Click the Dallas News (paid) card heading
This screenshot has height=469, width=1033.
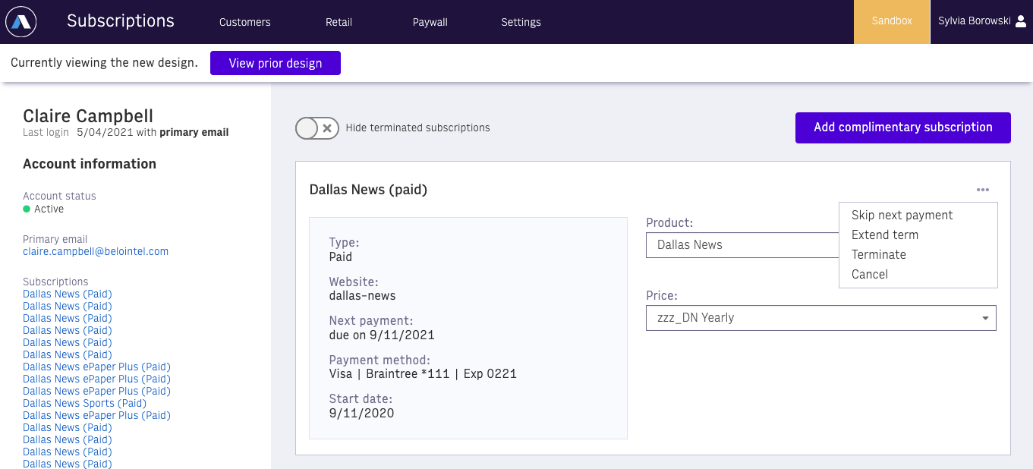pos(368,190)
